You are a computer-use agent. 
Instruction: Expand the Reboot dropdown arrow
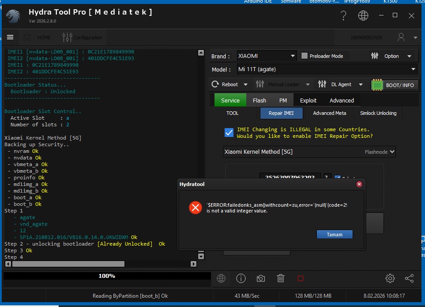click(245, 84)
